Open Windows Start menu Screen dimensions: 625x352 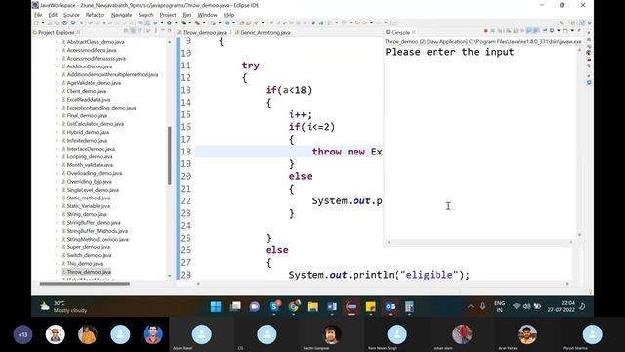(x=216, y=306)
